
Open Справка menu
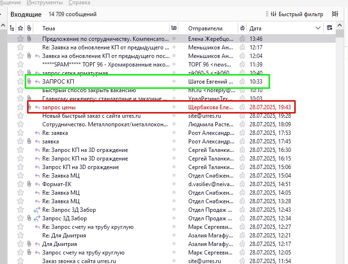tap(79, 2)
